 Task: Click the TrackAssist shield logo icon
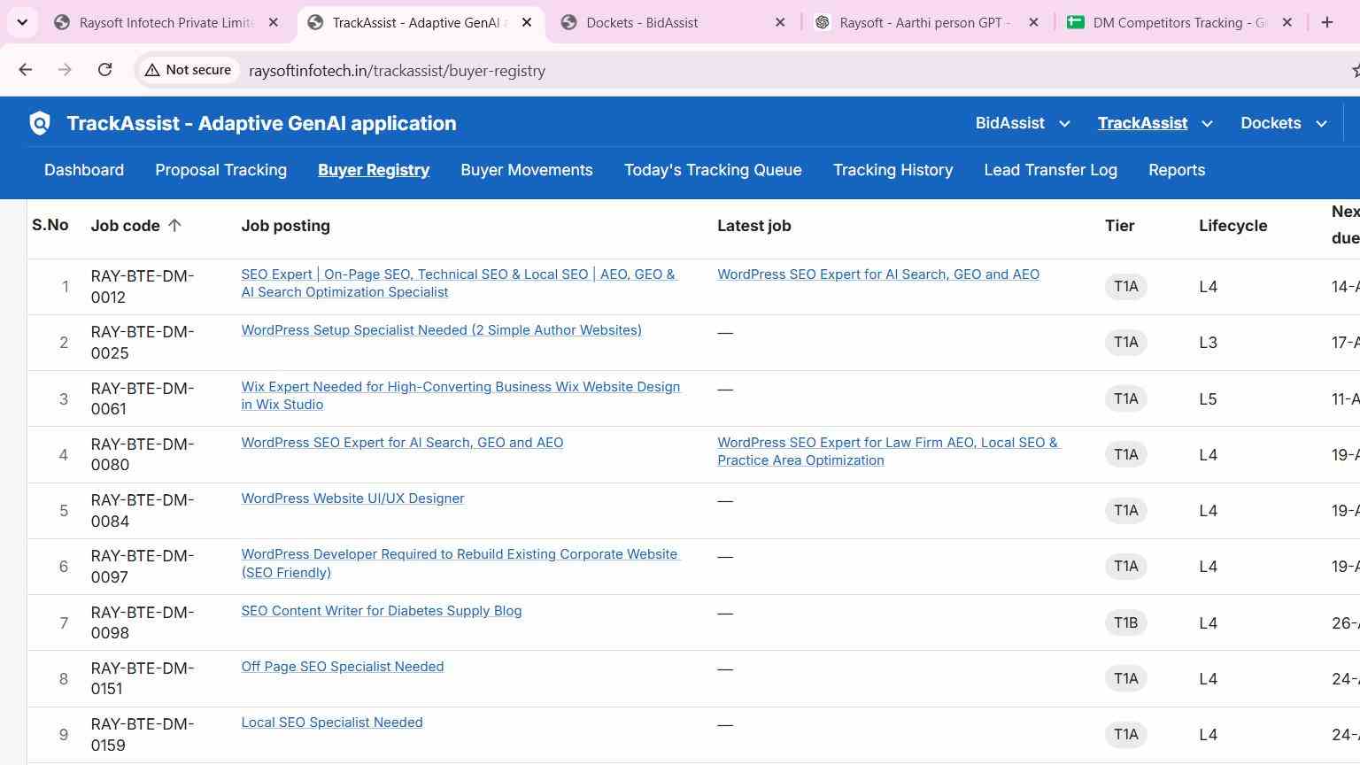tap(40, 123)
